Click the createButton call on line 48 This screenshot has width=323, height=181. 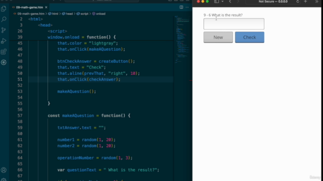point(113,61)
